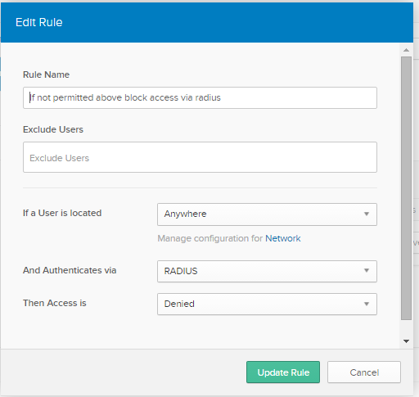The height and width of the screenshot is (397, 419).
Task: Click the Rule Name input field
Action: pos(200,97)
